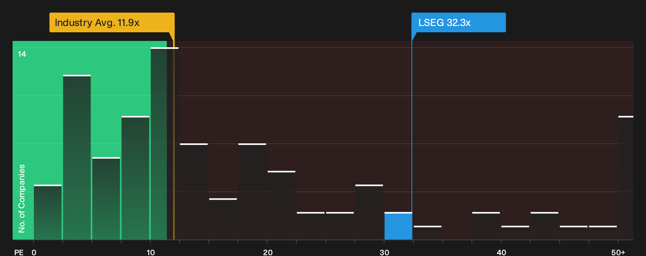Image resolution: width=646 pixels, height=256 pixels.
Task: Click the Industry Avg. 11.9x label
Action: point(112,22)
